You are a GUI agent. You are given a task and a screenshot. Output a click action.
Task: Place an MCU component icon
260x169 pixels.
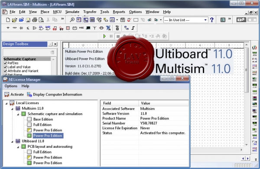tap(117, 28)
